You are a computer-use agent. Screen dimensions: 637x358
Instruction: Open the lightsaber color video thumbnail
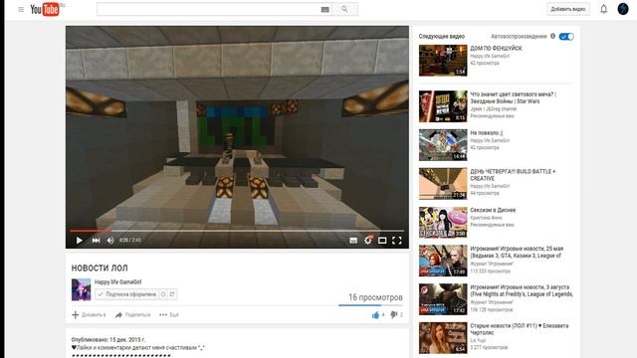click(x=443, y=106)
